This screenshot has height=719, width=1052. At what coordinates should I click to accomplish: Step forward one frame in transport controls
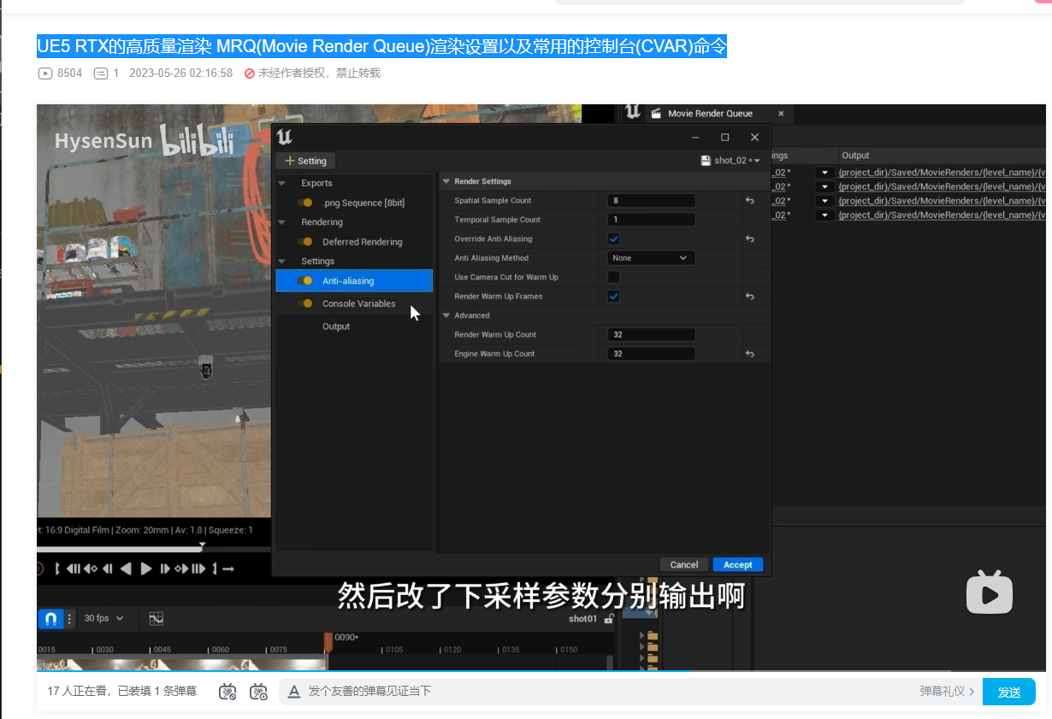point(164,569)
